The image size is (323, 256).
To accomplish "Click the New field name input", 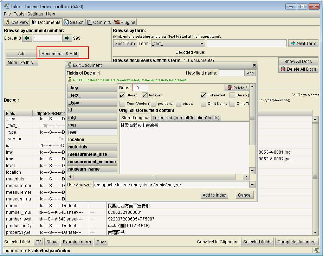I will (x=232, y=73).
